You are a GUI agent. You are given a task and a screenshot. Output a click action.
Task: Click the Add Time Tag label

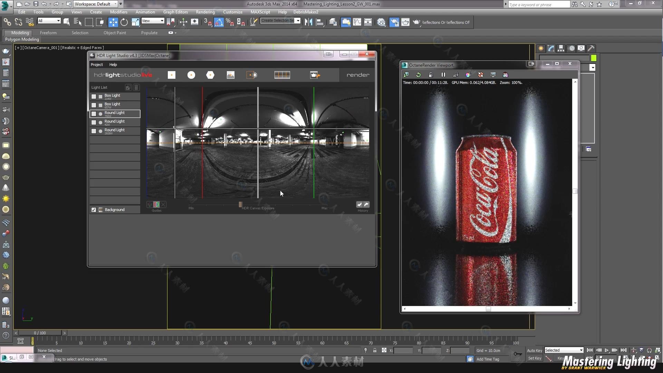click(488, 359)
